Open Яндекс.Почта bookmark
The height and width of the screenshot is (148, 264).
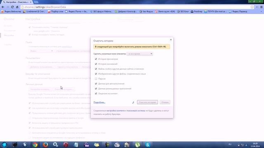tap(76, 12)
